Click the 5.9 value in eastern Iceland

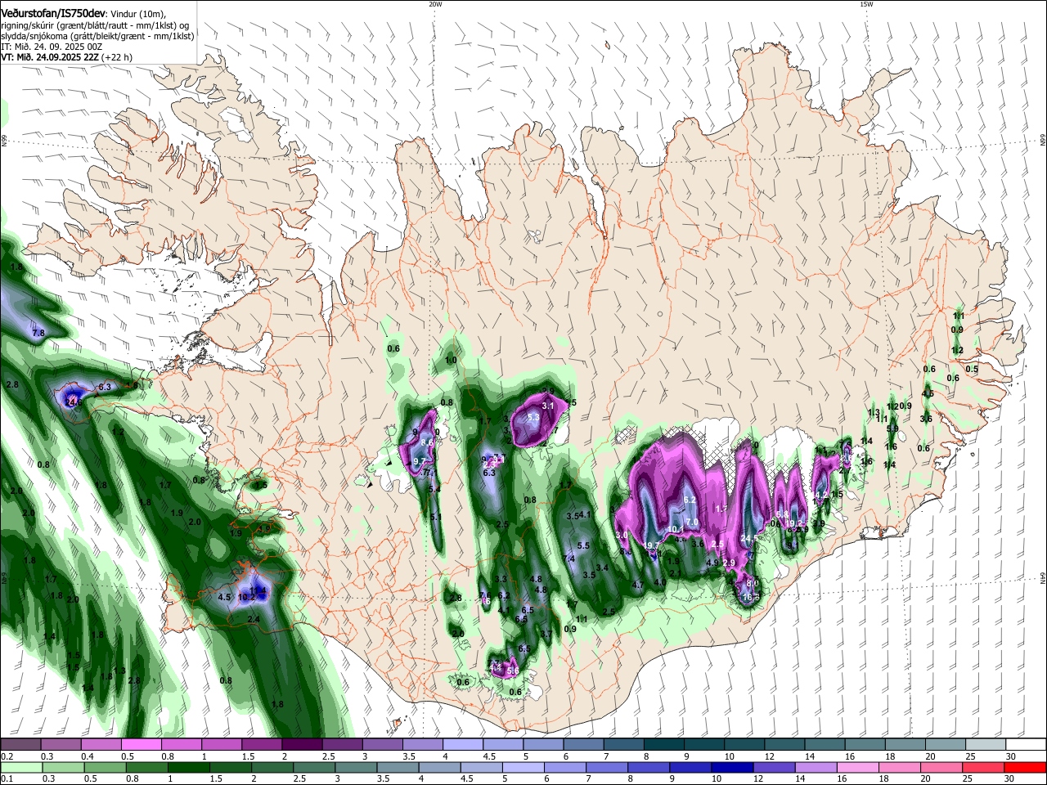[x=892, y=428]
